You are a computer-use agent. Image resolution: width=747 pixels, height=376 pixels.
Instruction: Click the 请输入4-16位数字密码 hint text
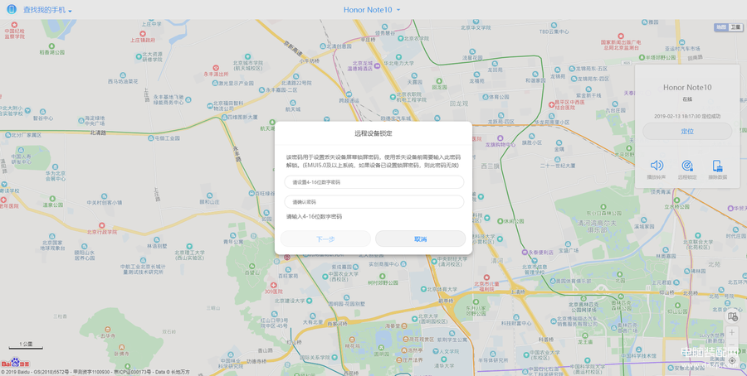(x=314, y=216)
